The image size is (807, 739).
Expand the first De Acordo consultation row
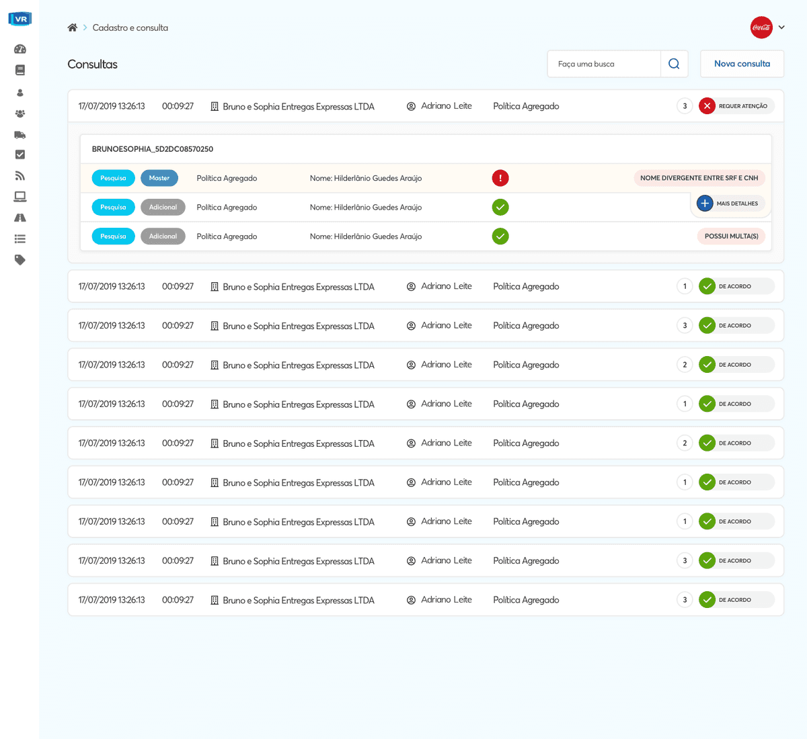[x=425, y=286]
